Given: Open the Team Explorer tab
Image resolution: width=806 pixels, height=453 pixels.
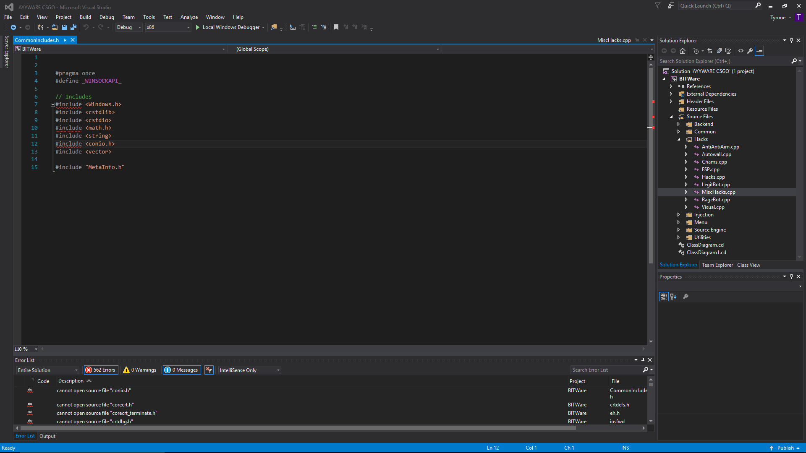Looking at the screenshot, I should pyautogui.click(x=717, y=265).
